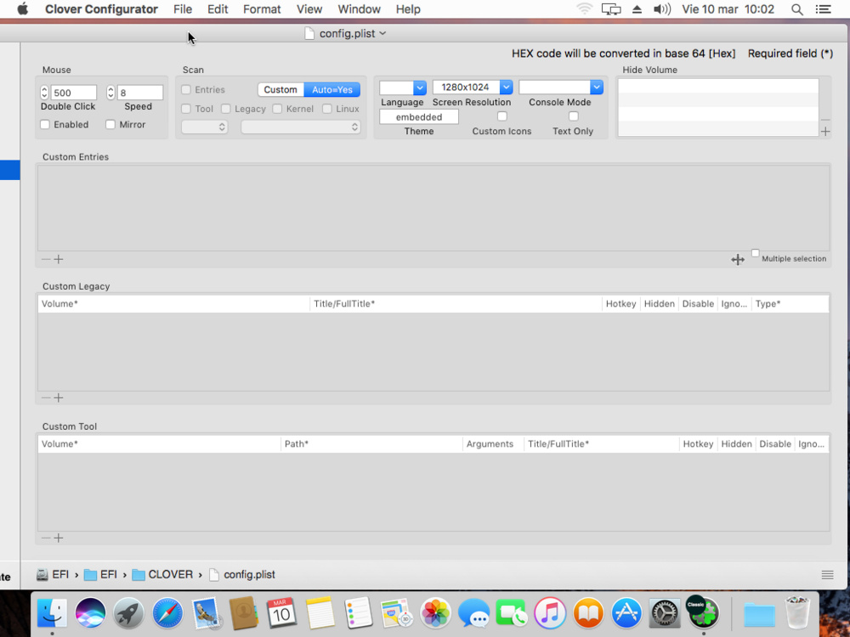This screenshot has width=850, height=637.
Task: Open config.plist title dropdown chevron
Action: point(382,34)
